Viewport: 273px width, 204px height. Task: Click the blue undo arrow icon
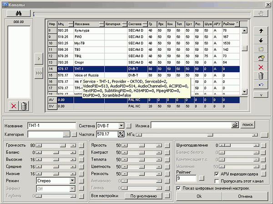(261, 84)
